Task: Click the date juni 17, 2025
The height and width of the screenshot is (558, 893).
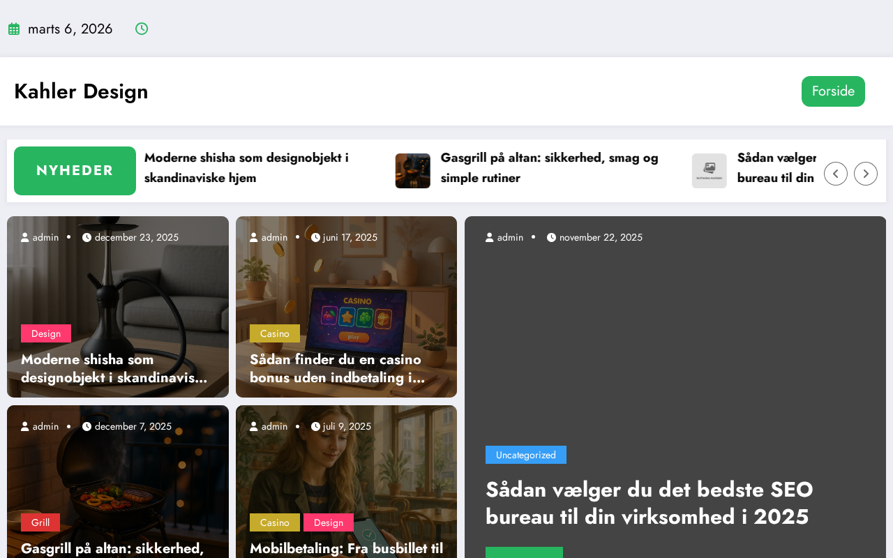Action: click(x=350, y=237)
